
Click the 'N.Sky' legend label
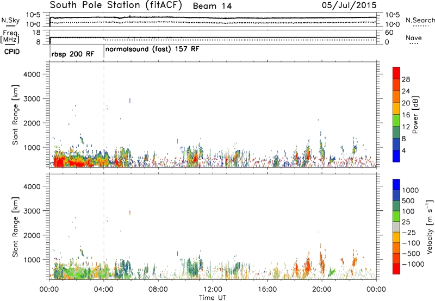pyautogui.click(x=10, y=20)
